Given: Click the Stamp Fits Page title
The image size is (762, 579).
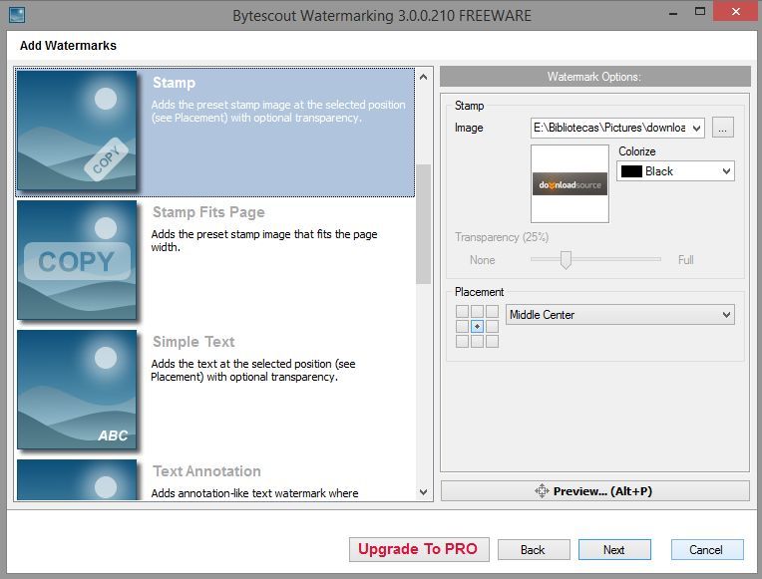Looking at the screenshot, I should pos(208,212).
